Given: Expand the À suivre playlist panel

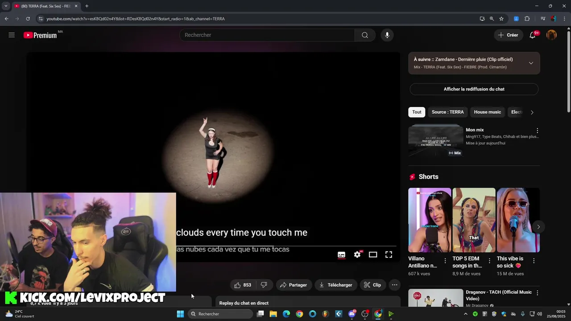Looking at the screenshot, I should pos(531,63).
